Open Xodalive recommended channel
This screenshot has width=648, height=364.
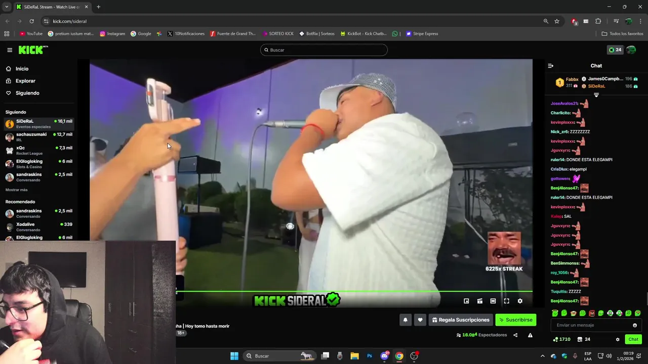[x=39, y=227]
